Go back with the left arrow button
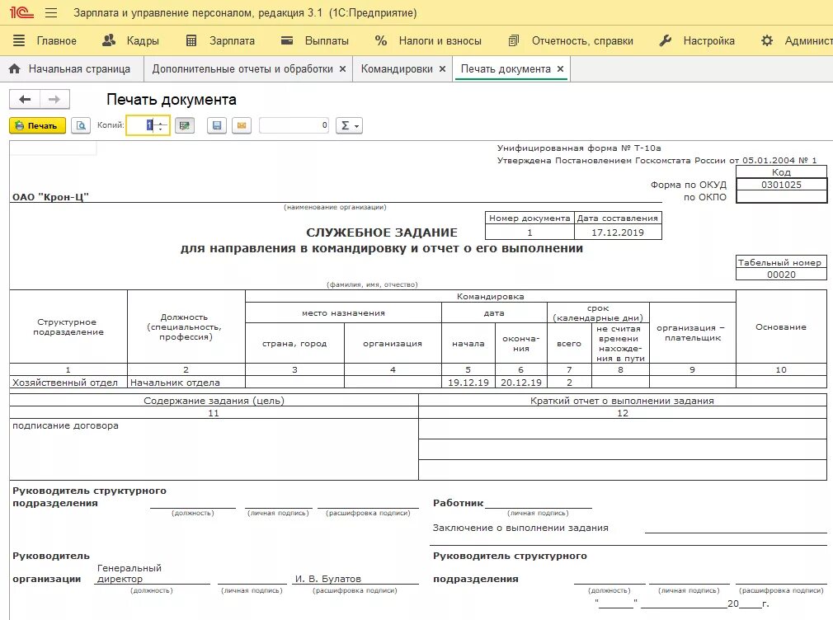Image resolution: width=833 pixels, height=620 pixels. click(25, 100)
